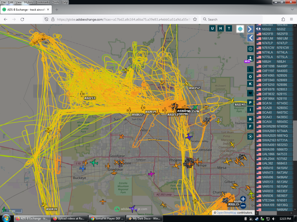Open a new browser tab
This screenshot has width=297, height=222.
(x=57, y=10)
